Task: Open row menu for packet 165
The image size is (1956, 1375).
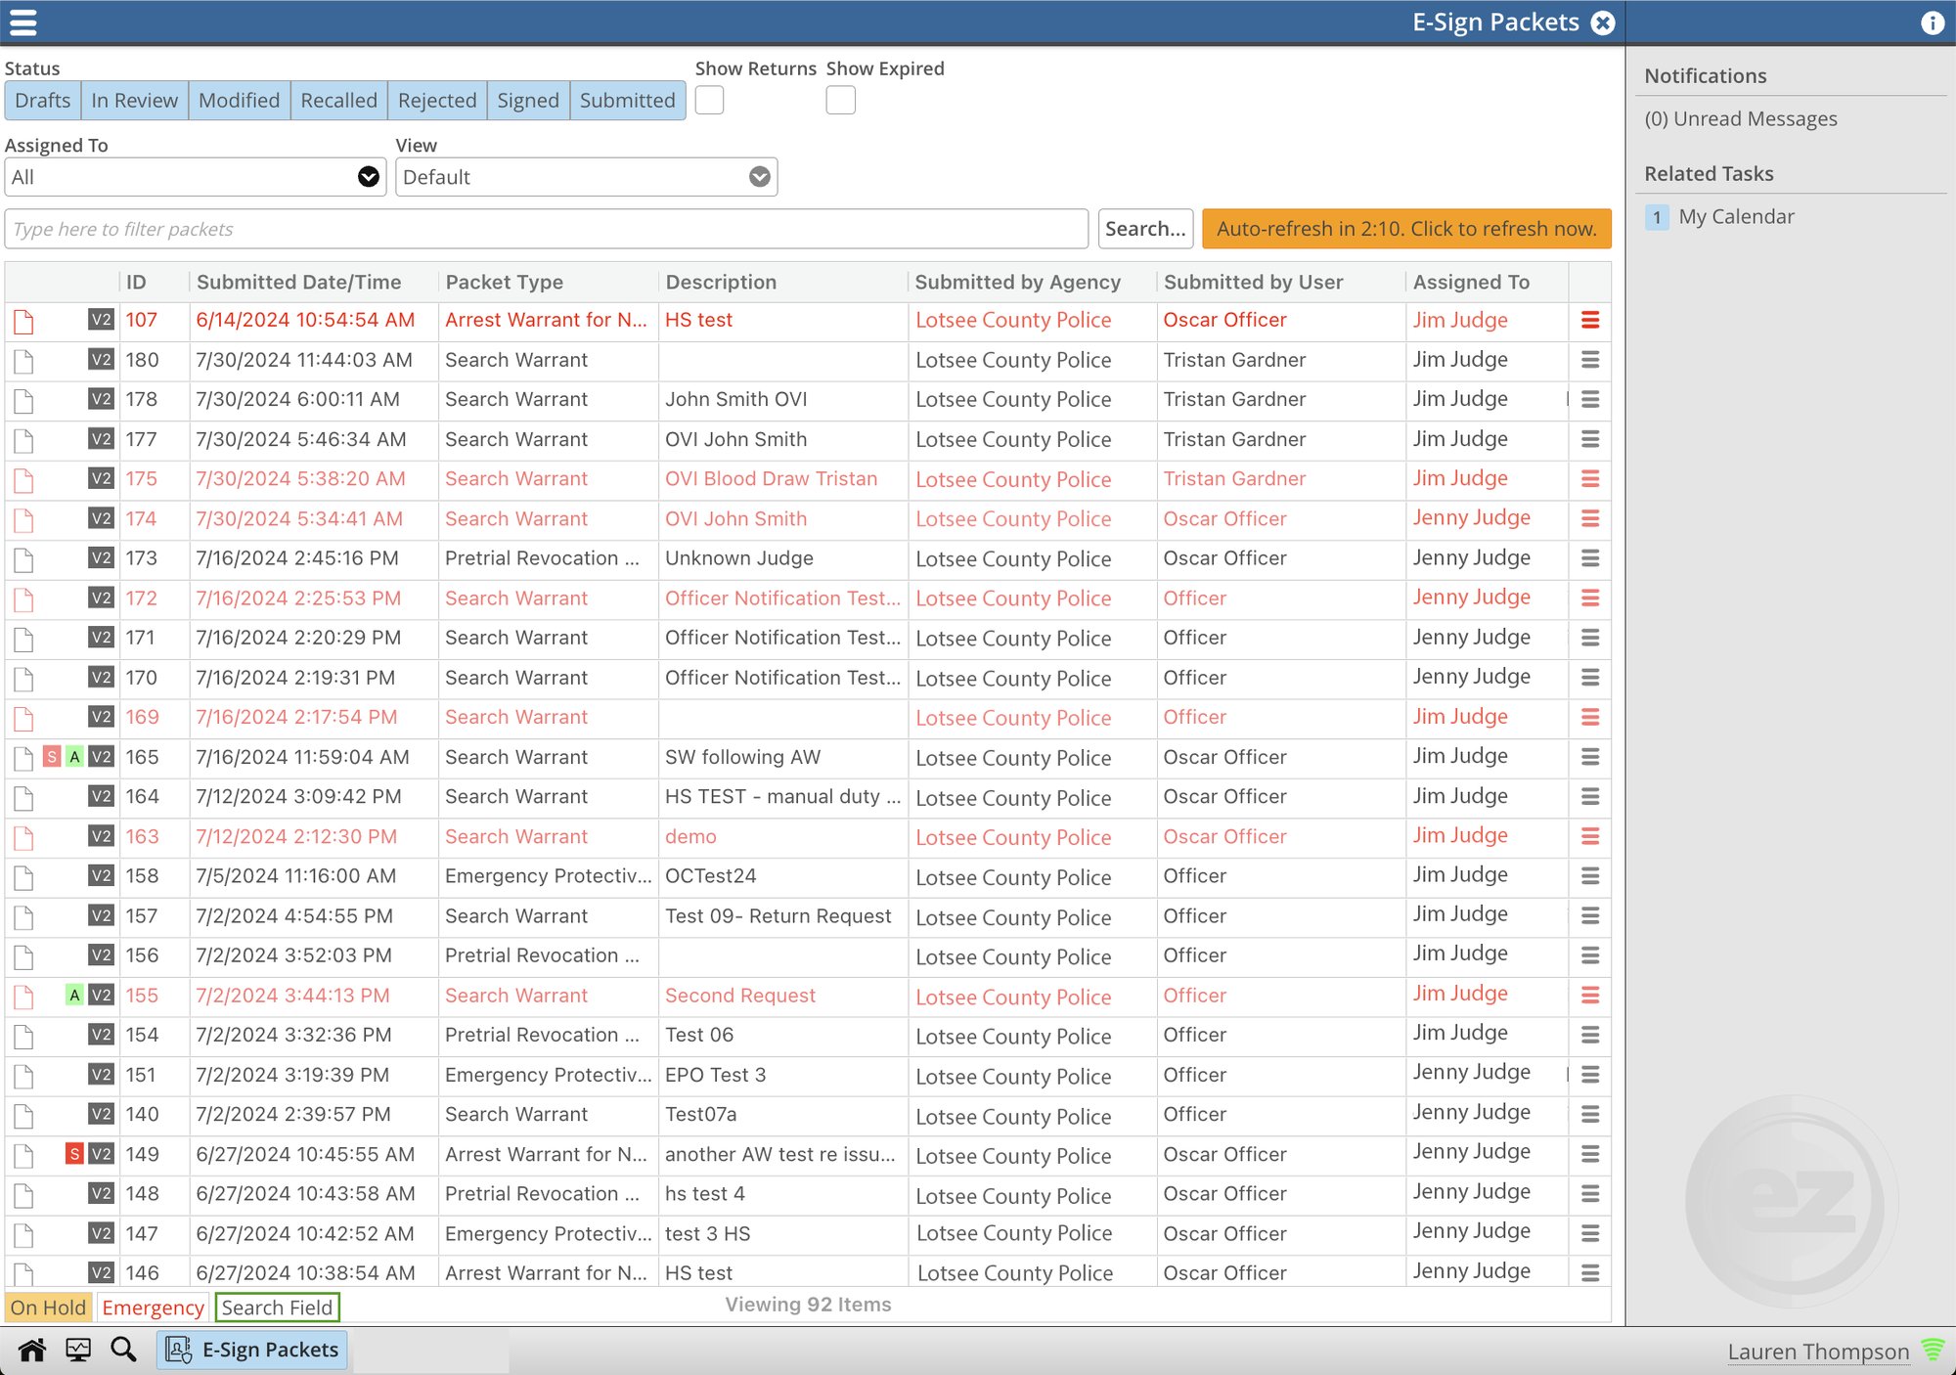Action: coord(1590,757)
